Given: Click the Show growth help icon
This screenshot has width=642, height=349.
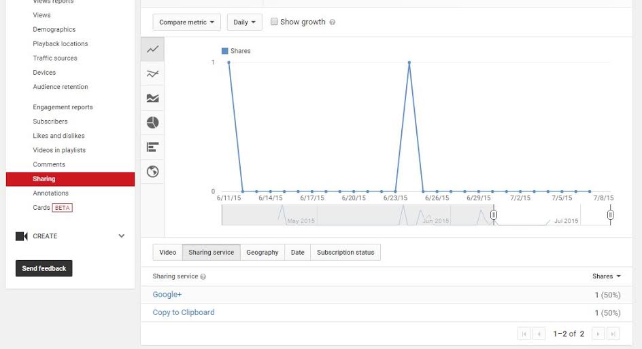Looking at the screenshot, I should click(x=333, y=22).
